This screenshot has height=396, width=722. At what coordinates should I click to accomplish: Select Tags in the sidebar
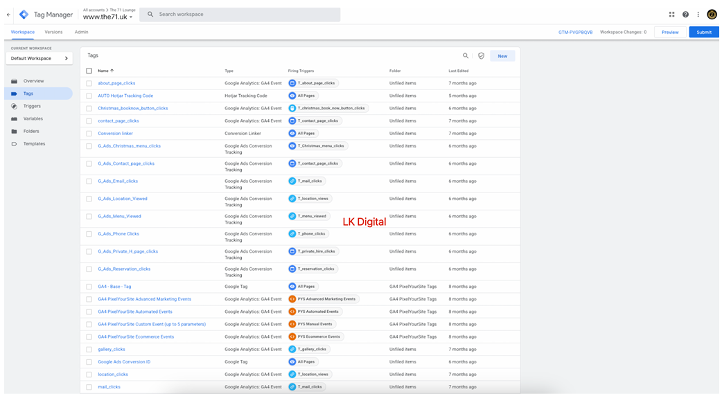[x=39, y=93]
